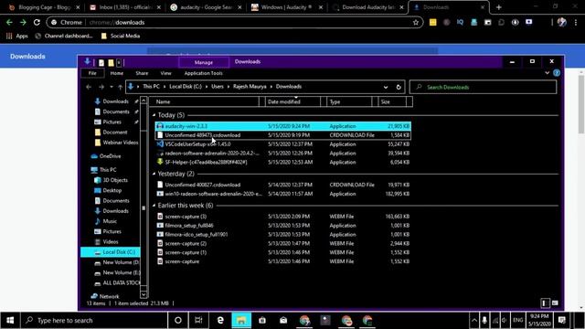Reload the Chrome page
Image resolution: width=585 pixels, height=329 pixels.
[x=37, y=22]
